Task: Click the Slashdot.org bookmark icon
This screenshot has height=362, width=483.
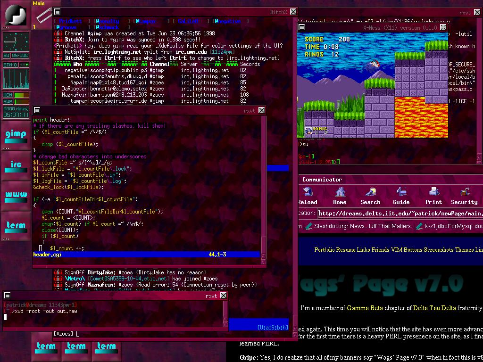Action: (308, 226)
